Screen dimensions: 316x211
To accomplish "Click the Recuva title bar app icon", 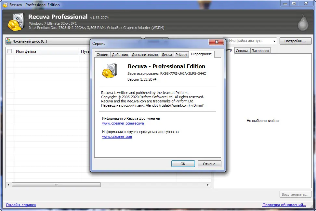I will (5, 5).
